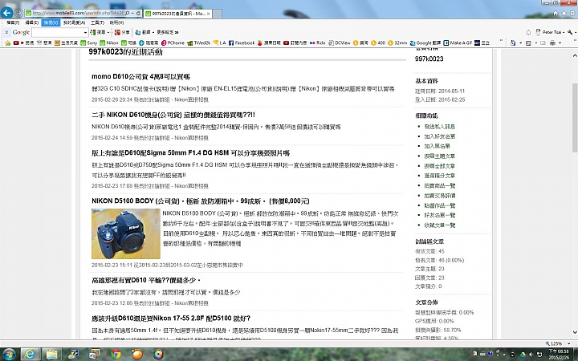Click the address bar search magnifier icon
The image size is (578, 361).
click(x=128, y=13)
